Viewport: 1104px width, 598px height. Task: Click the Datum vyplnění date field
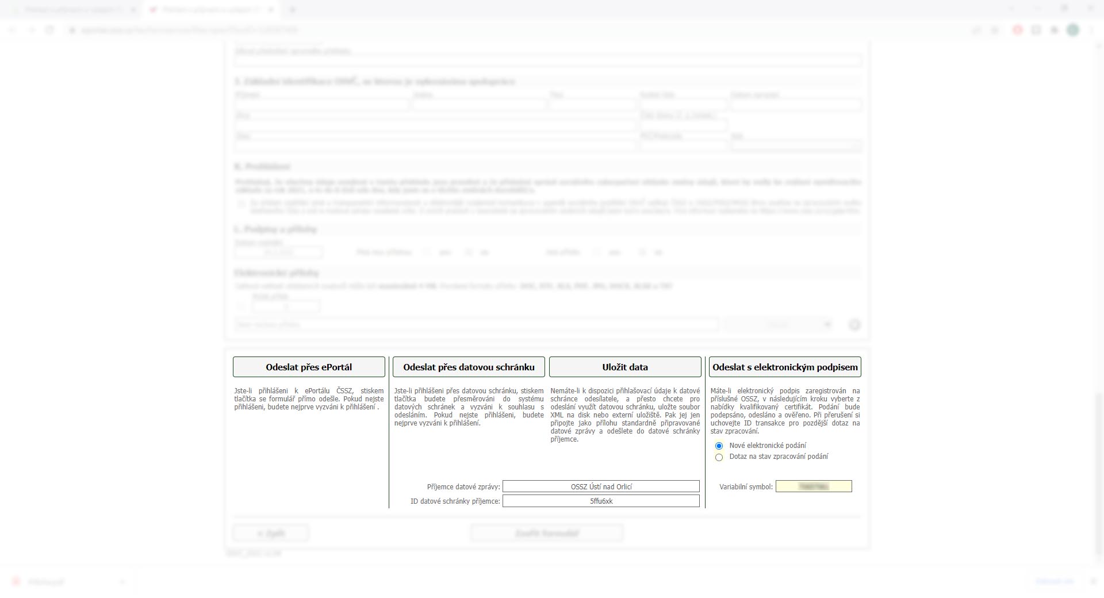pos(278,252)
